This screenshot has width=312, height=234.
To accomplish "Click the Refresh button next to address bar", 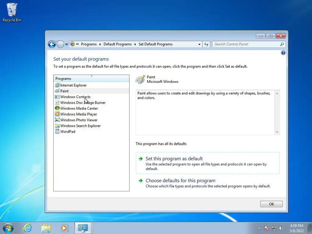I will click(206, 44).
